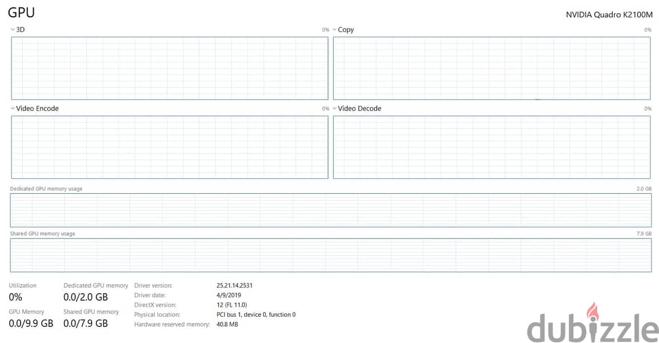Viewport: 659px width, 343px height.
Task: Open the Video Decode engine dropdown
Action: (x=334, y=108)
